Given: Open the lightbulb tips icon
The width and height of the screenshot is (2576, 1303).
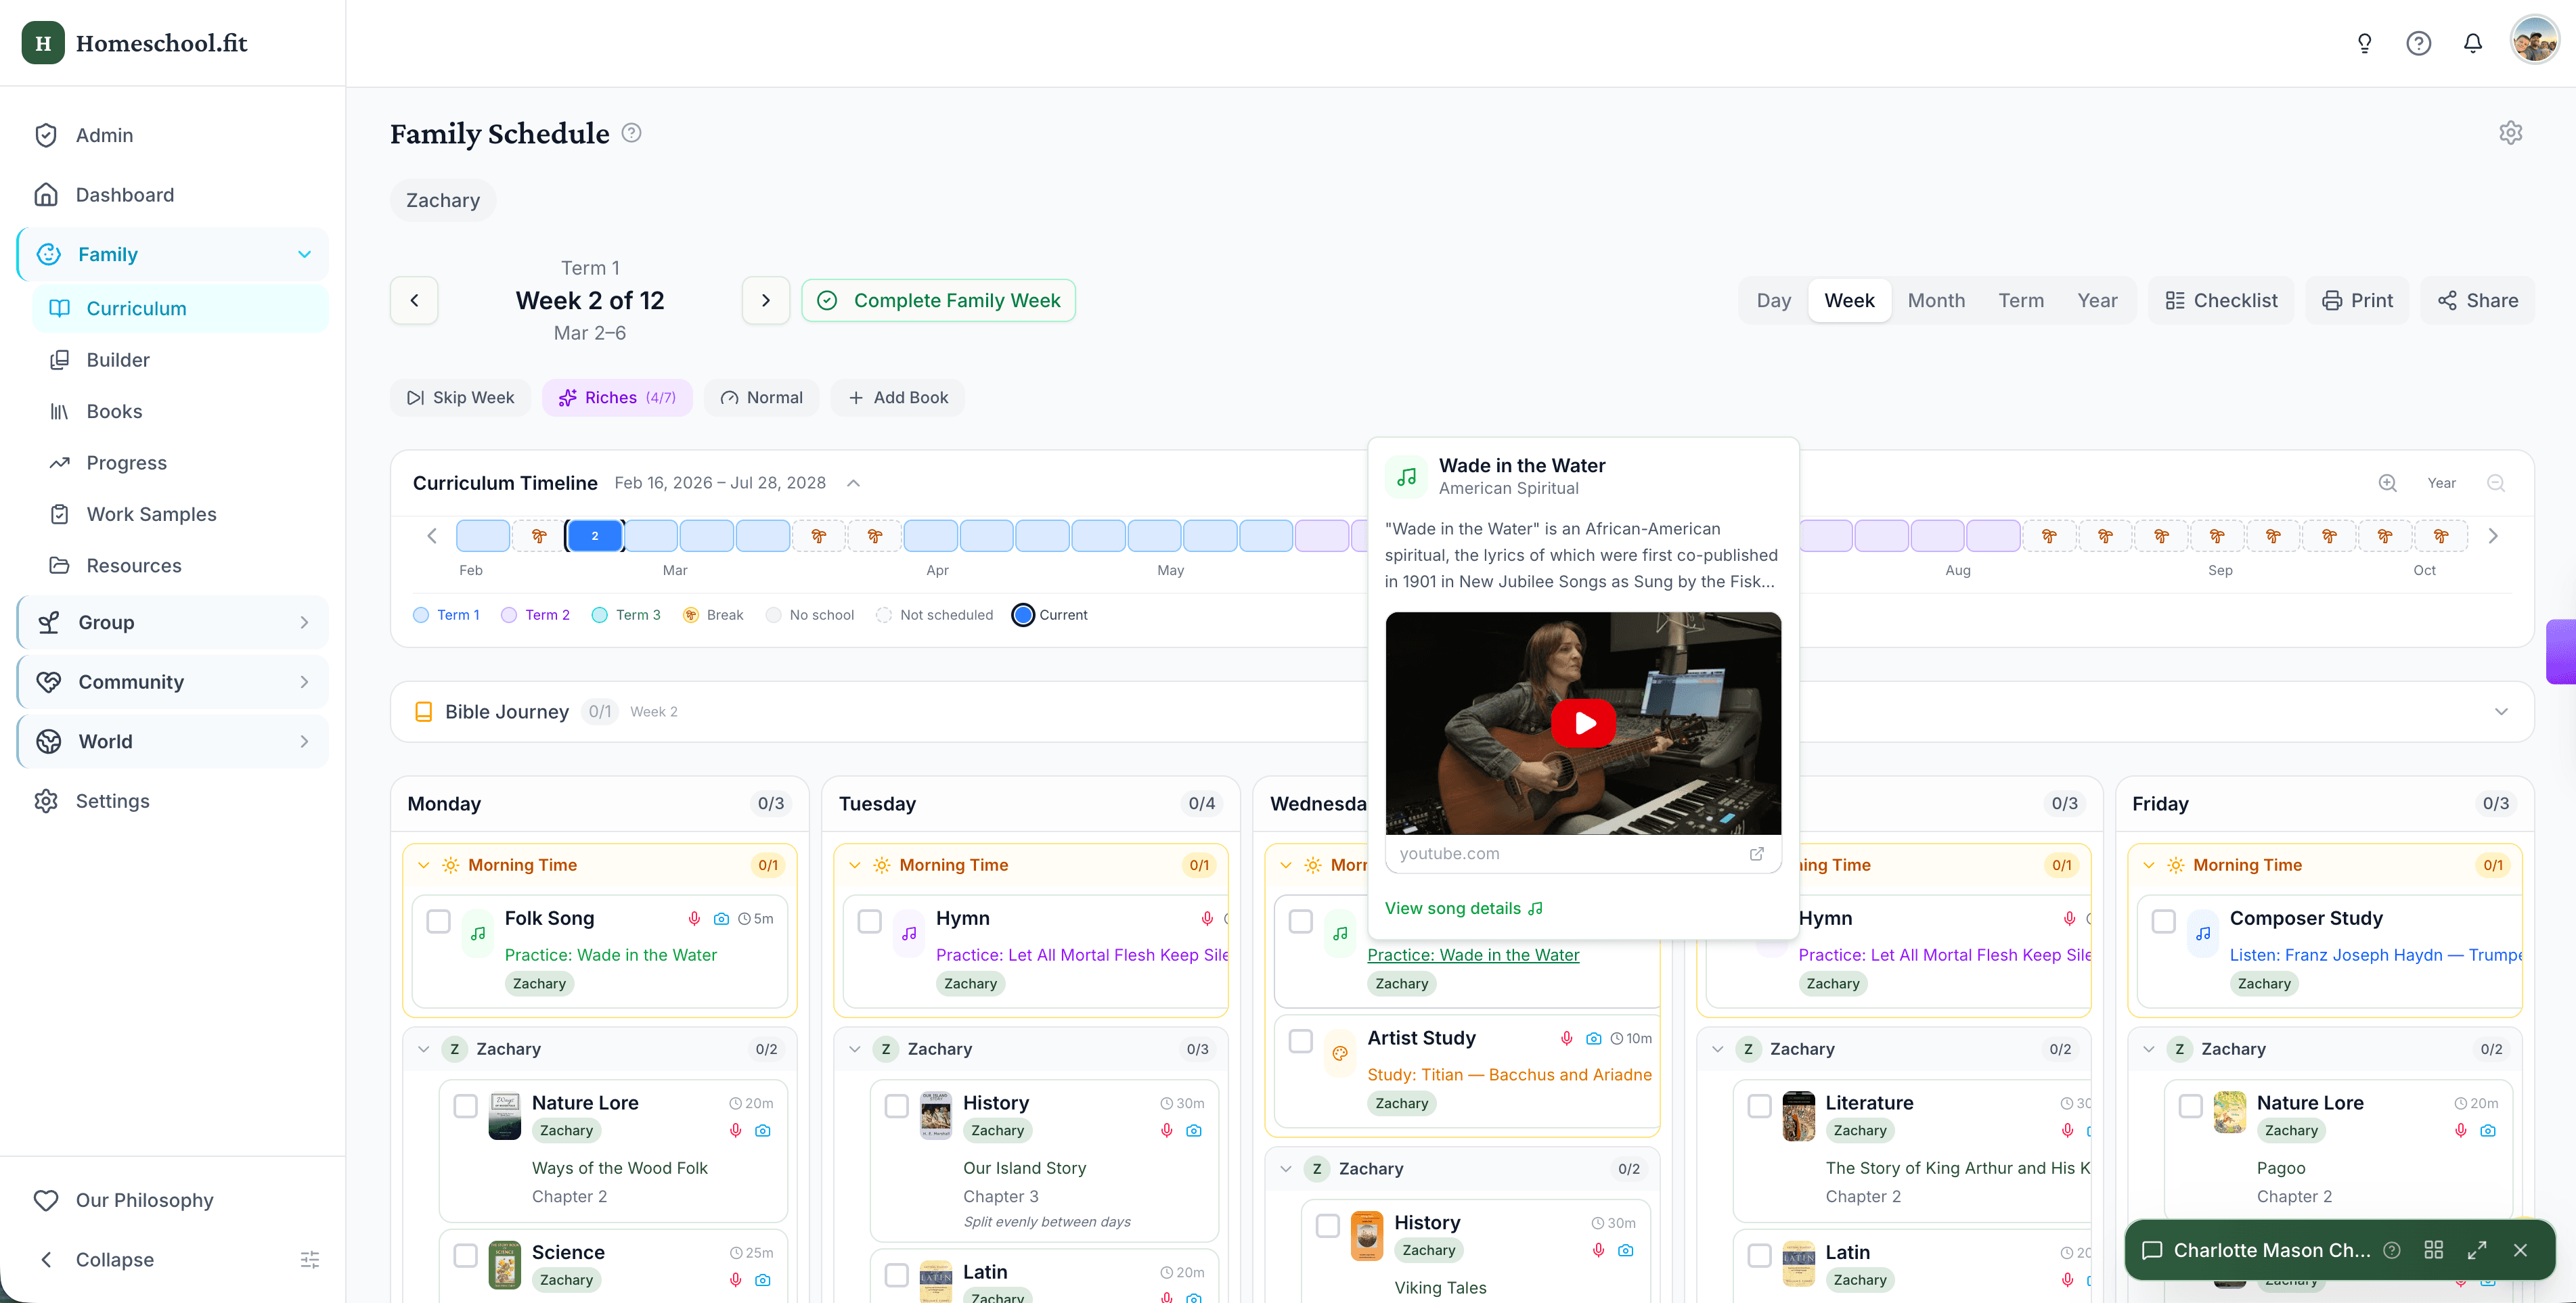Looking at the screenshot, I should click(x=2364, y=43).
